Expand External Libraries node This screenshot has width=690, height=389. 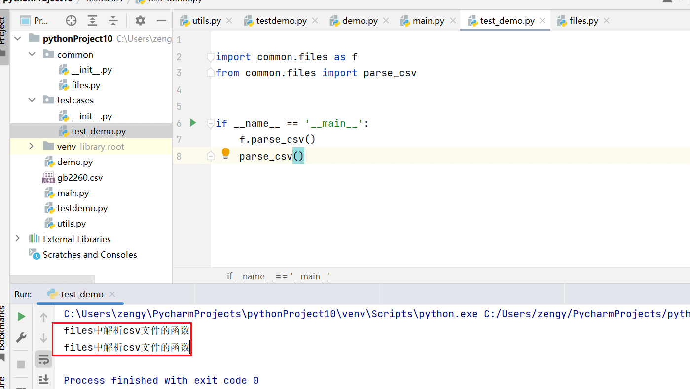[18, 239]
